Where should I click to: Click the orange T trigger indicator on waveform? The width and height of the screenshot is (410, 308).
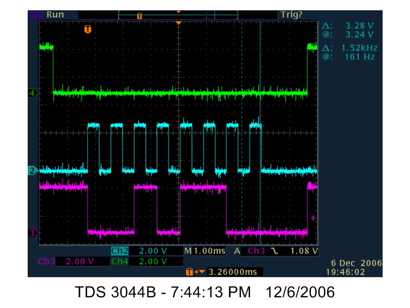point(87,29)
